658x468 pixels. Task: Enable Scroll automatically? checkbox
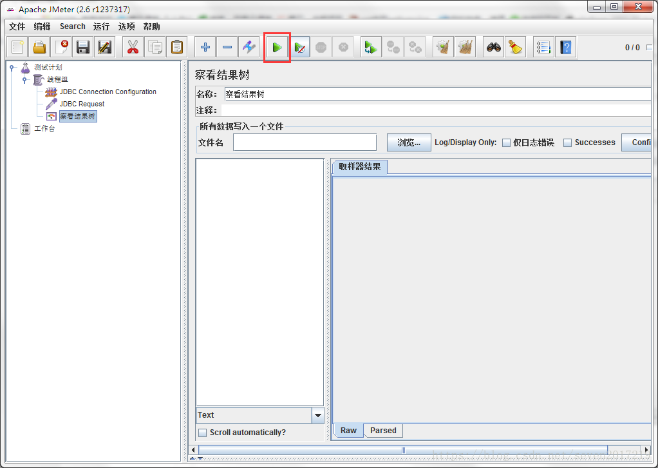pyautogui.click(x=202, y=433)
